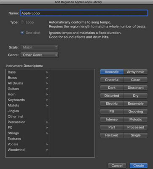Screen dimensions: 153x169
Task: Select the One-shot type radio button
Action: pyautogui.click(x=22, y=33)
